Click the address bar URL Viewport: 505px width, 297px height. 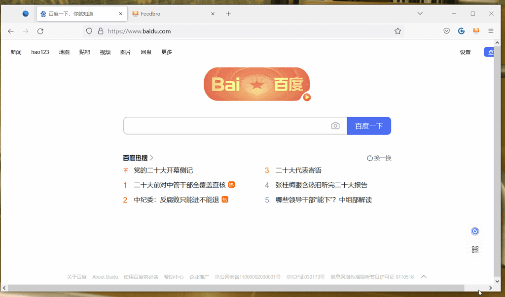tap(139, 31)
